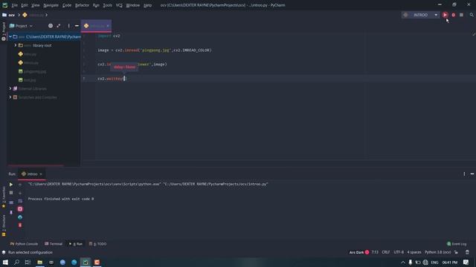Toggle the soft-wrap icon in Run panel
The width and height of the screenshot is (476, 267).
click(20, 201)
